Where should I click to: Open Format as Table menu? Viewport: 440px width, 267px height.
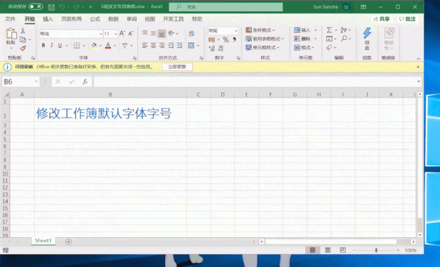click(265, 39)
